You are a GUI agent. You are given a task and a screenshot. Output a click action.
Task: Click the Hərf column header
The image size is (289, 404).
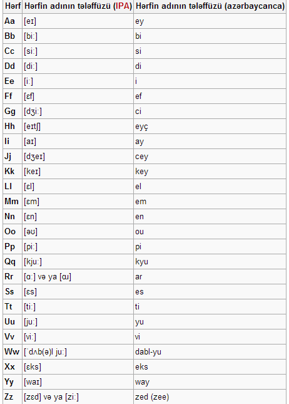(13, 6)
